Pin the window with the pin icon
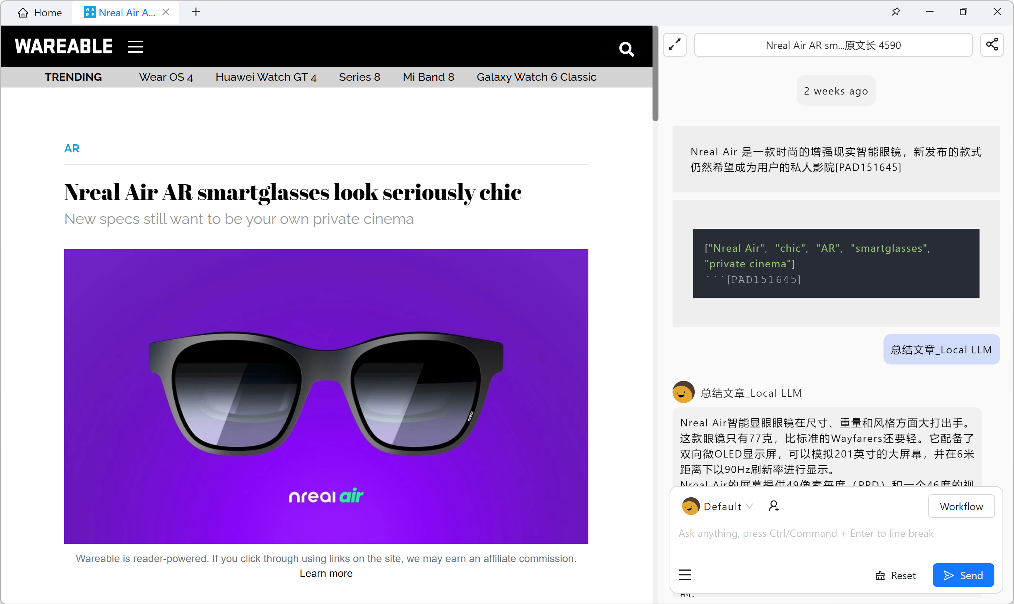 coord(896,12)
